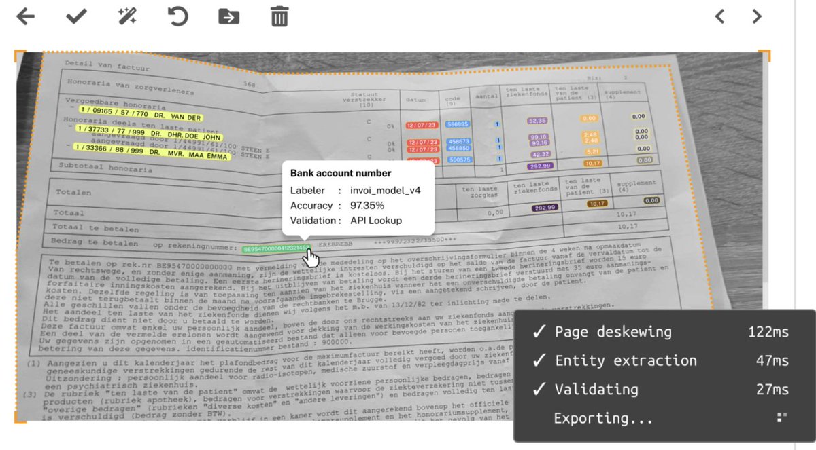Select dark 0.00 supplement label in Totalen
This screenshot has width=816, height=450.
651,200
